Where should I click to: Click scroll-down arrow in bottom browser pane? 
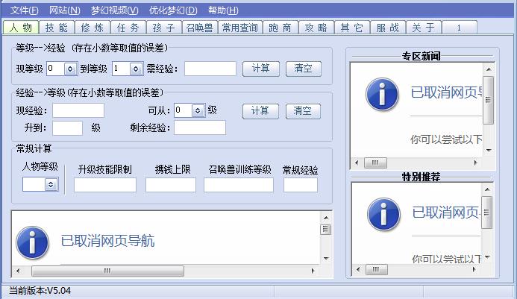point(326,259)
